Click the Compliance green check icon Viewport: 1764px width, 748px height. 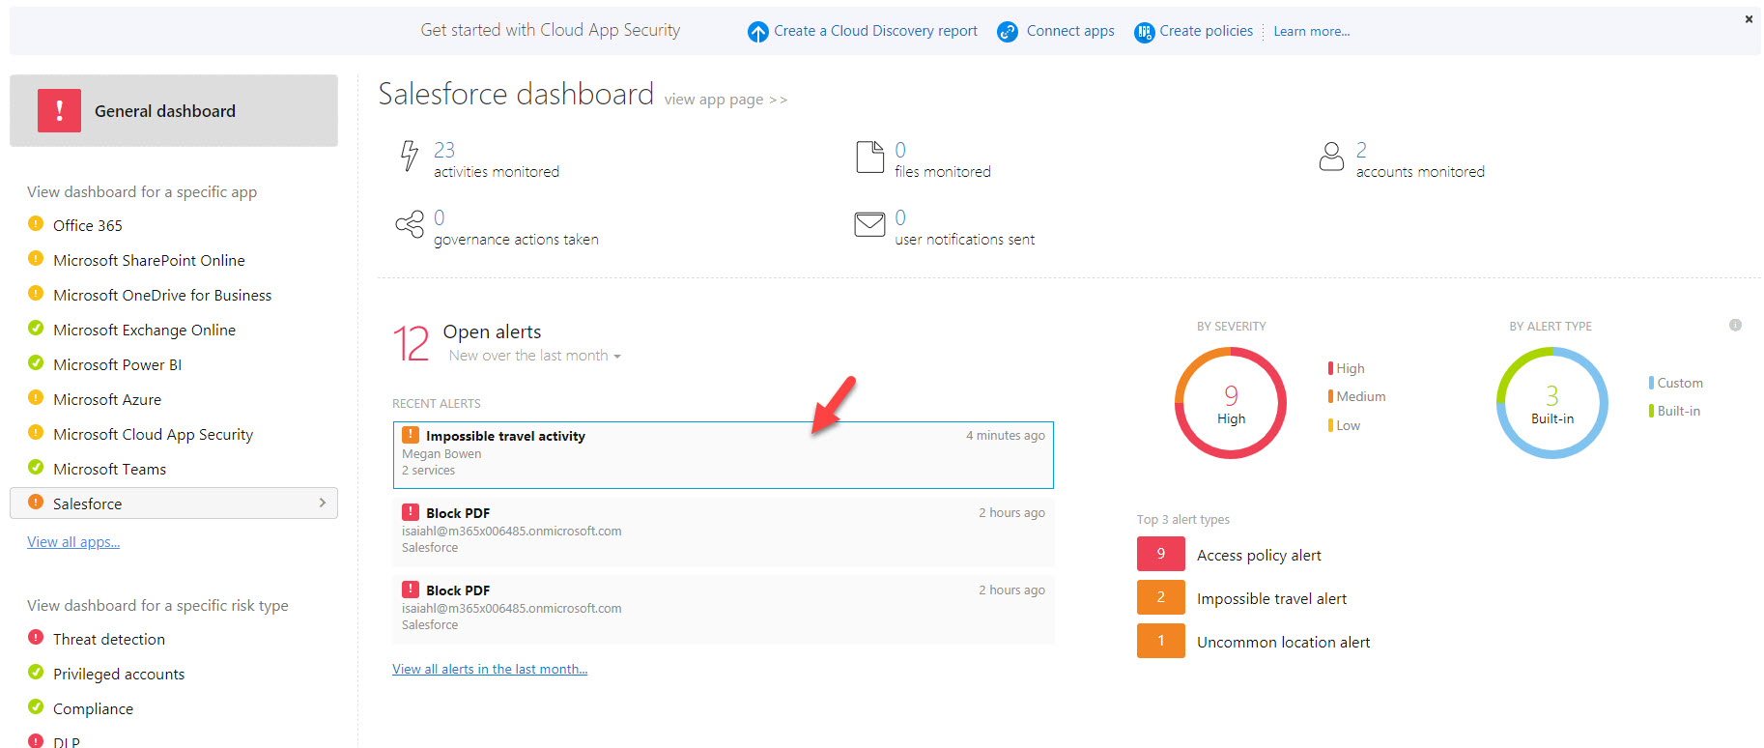(x=36, y=706)
